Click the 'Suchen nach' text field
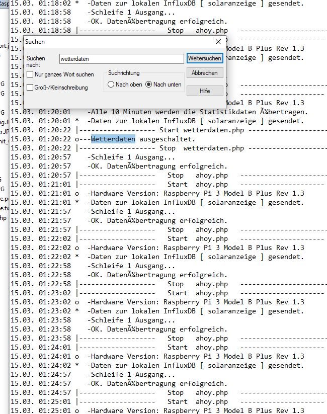Image resolution: width=327 pixels, height=414 pixels. tap(121, 59)
